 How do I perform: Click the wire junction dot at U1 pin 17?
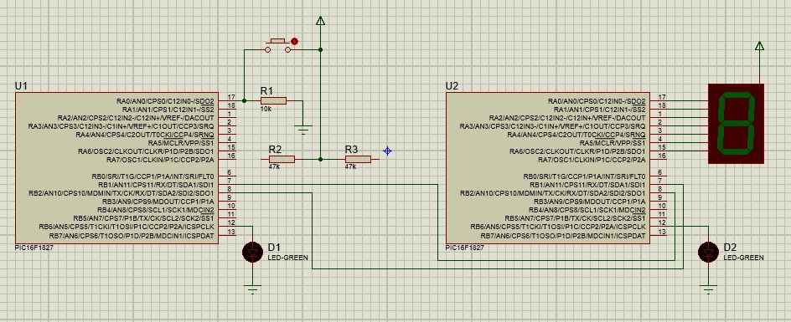(x=244, y=101)
